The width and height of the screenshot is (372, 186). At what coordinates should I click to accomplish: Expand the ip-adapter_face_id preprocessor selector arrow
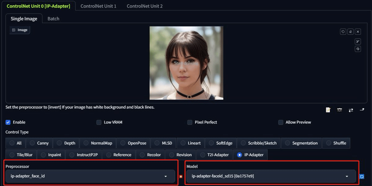(165, 176)
